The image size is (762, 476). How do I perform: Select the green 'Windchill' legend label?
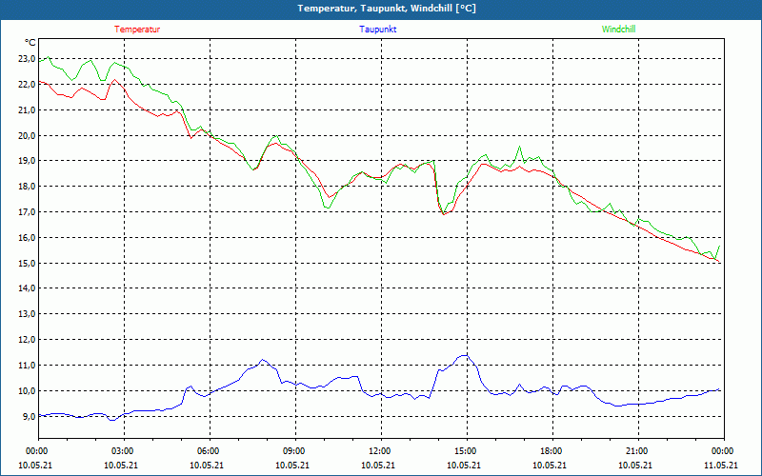click(618, 30)
